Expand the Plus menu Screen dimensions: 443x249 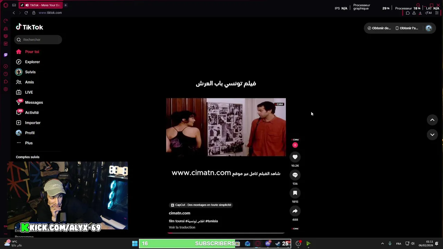pos(24,143)
